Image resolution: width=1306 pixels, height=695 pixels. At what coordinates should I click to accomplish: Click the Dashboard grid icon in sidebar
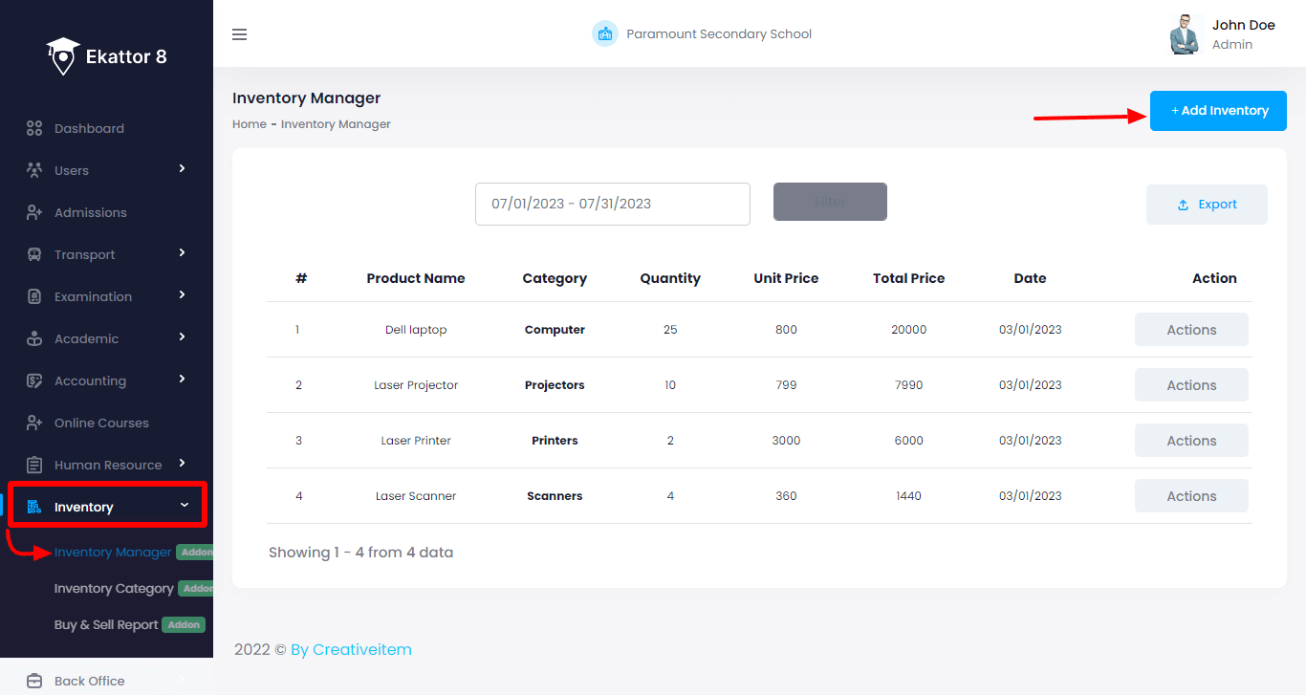click(34, 128)
